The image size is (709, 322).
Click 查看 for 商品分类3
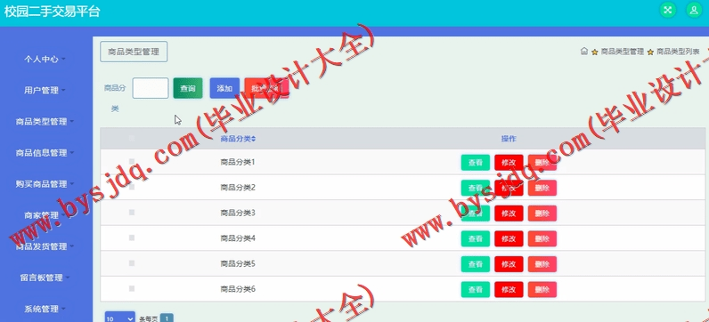click(x=476, y=213)
